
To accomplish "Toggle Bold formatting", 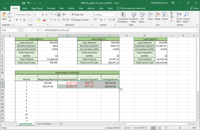I will pos(17,20).
